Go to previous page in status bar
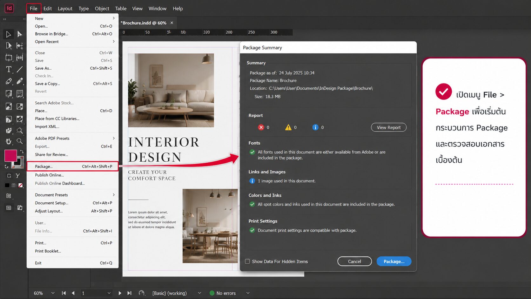The image size is (531, 299). 73,293
